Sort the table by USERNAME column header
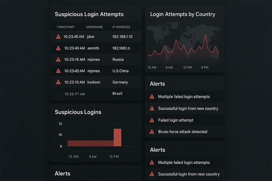Image resolution: width=272 pixels, height=181 pixels. 94,27
